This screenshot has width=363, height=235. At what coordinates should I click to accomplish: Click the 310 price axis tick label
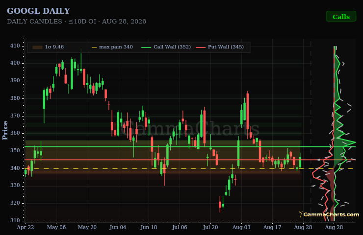click(x=15, y=220)
